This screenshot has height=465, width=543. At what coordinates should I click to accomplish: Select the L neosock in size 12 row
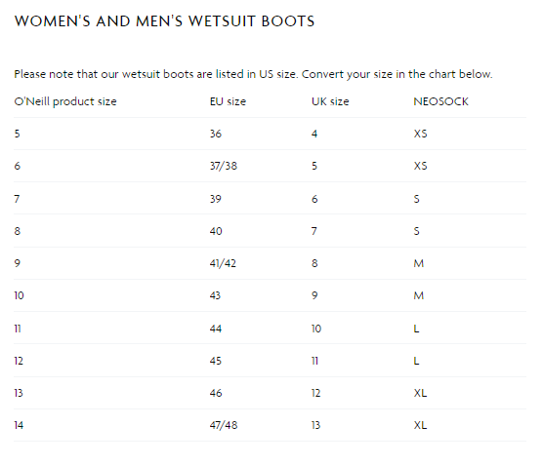pyautogui.click(x=417, y=361)
